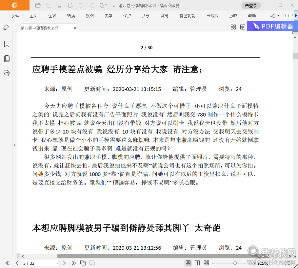Redo the last action
Viewport: 298px width, 268px height.
[x=92, y=5]
